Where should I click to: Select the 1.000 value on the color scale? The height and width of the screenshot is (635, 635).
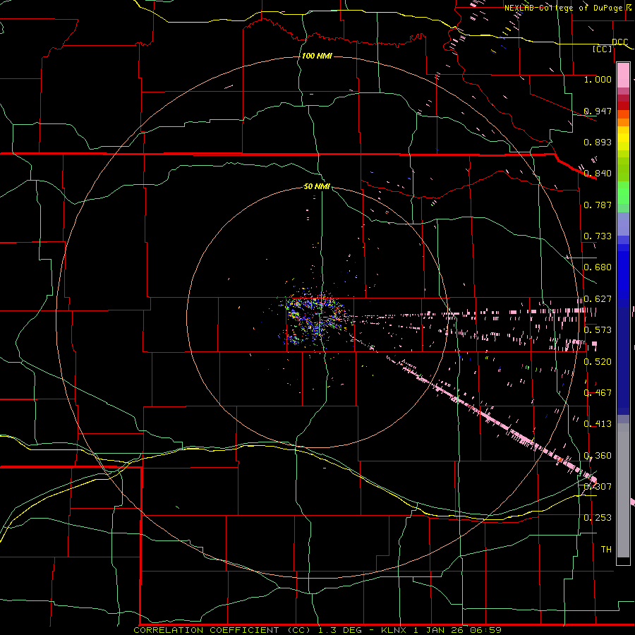click(x=598, y=79)
